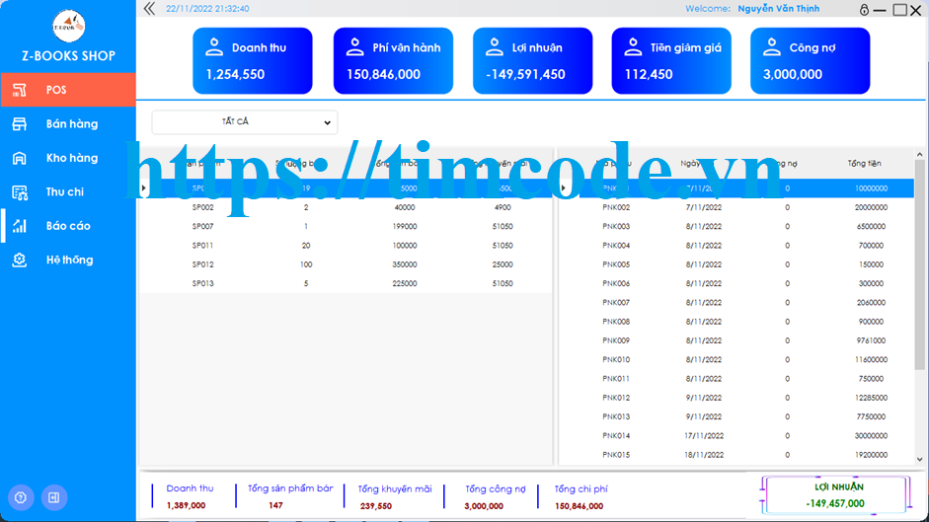Screen dimensions: 929x522
Task: Click the Nguyễn Văn Thịnh username
Action: [779, 8]
